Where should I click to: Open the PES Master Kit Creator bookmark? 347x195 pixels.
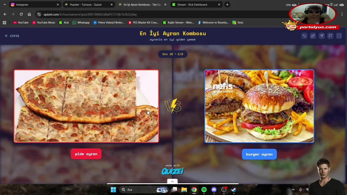click(x=143, y=22)
